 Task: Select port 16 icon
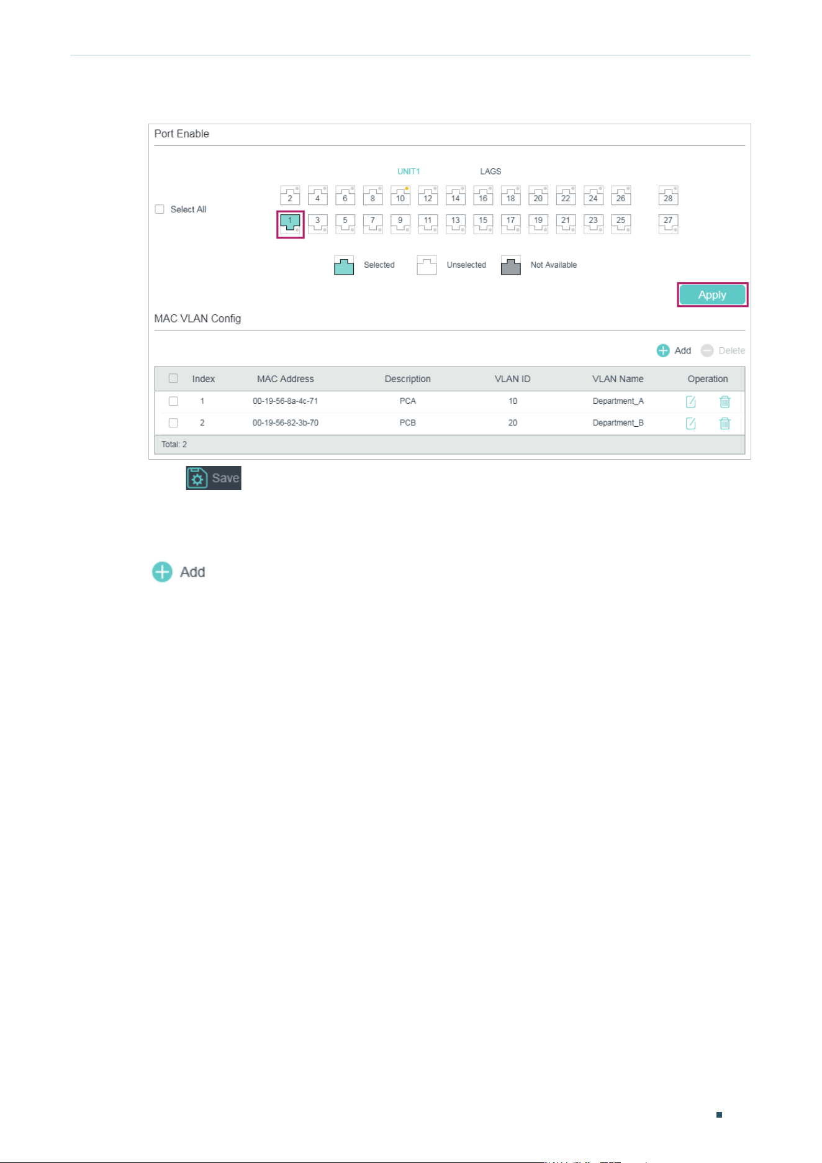tap(483, 195)
